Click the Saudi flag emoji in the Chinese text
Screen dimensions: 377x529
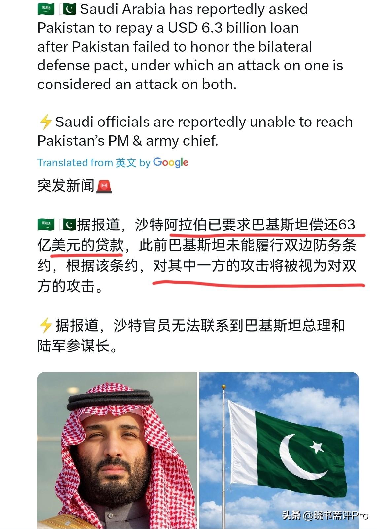tap(46, 225)
